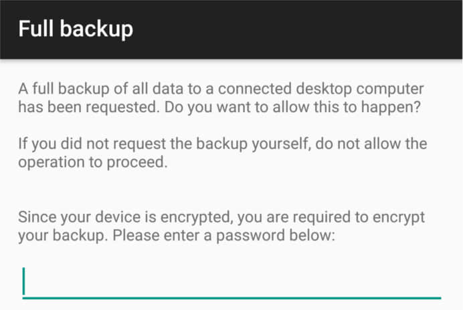Click the word "Full" in the header
The image size is (463, 310).
click(34, 29)
